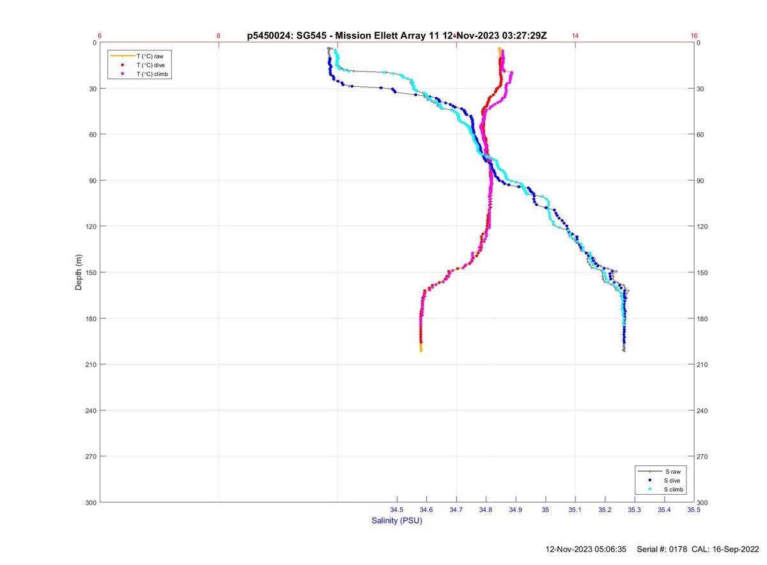The image size is (767, 565).
Task: Click left depth axis tick 30
Action: pyautogui.click(x=93, y=89)
